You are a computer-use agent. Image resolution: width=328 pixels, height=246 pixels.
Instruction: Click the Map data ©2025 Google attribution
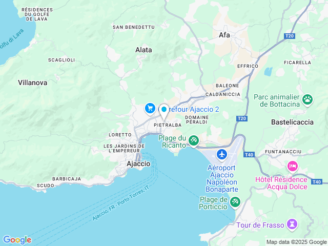click(x=296, y=242)
